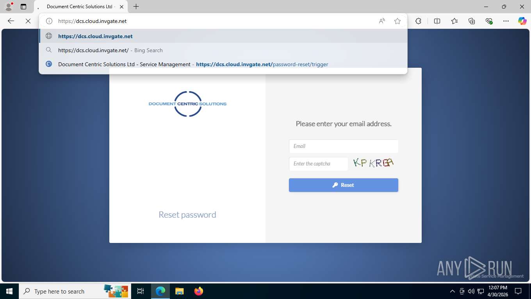Click the blue Reset button

tap(344, 185)
